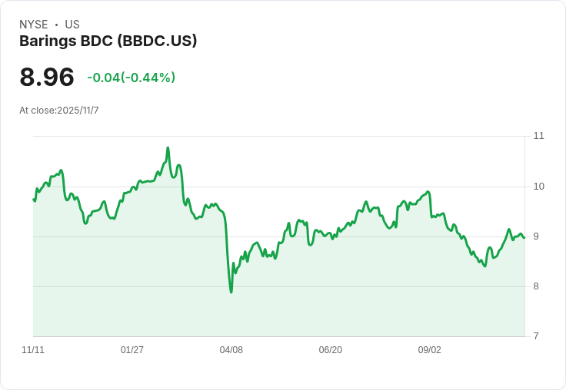The image size is (566, 390).
Task: Click the 10 price axis label
Action: tap(539, 187)
